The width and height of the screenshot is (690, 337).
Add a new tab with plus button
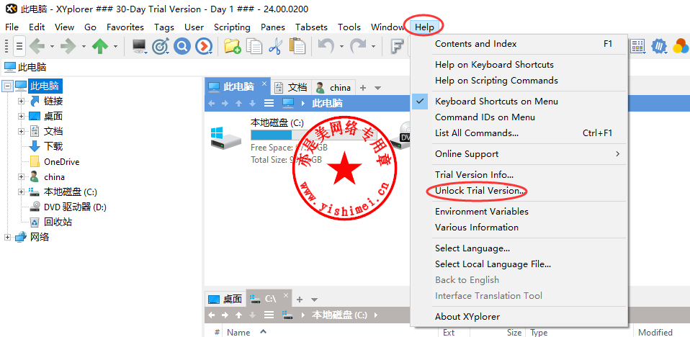point(363,88)
